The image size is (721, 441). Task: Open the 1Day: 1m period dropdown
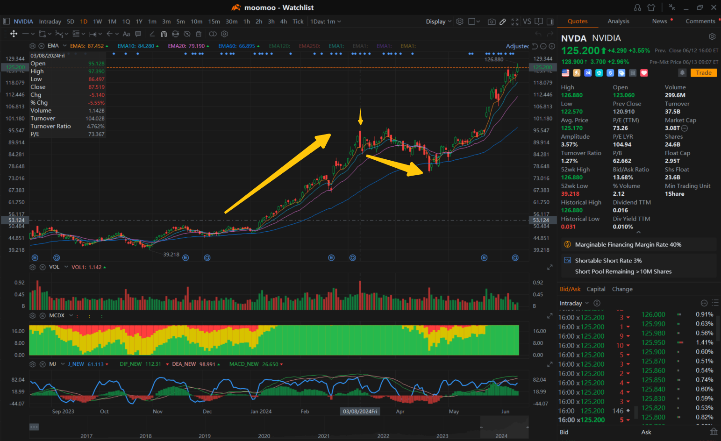tap(326, 21)
